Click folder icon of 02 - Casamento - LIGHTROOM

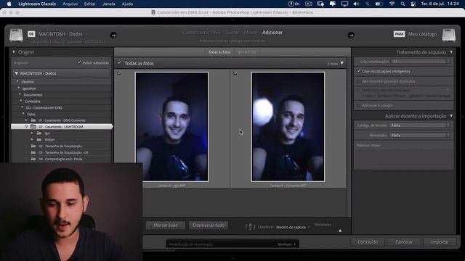(33, 127)
